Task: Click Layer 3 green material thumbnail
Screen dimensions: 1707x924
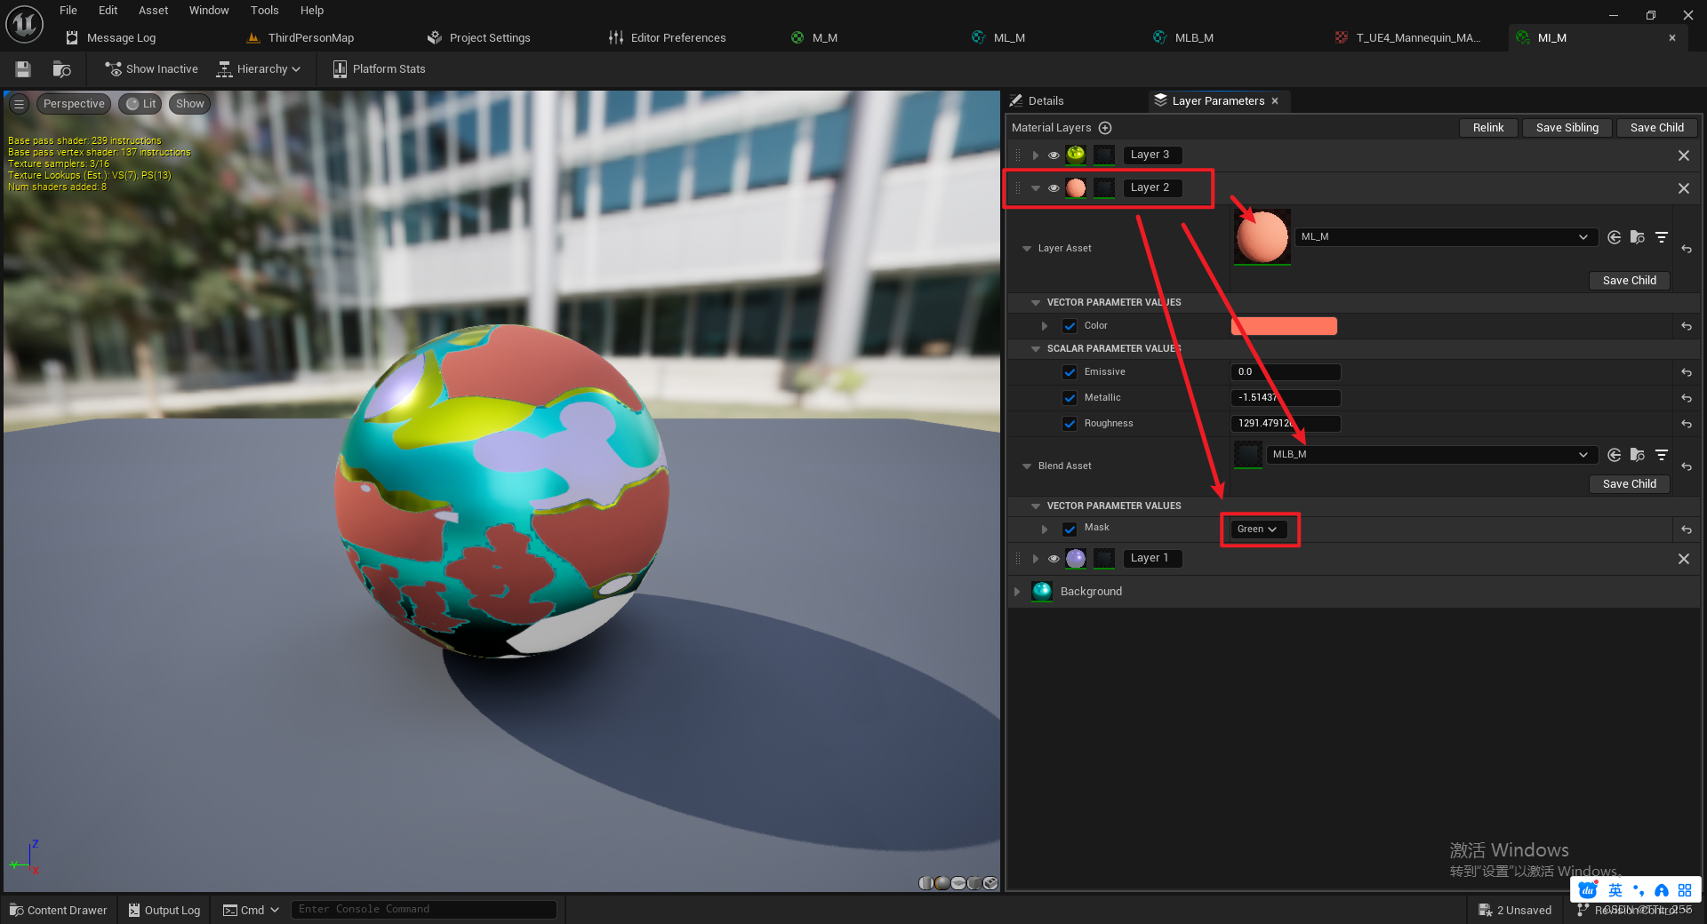Action: (x=1076, y=155)
